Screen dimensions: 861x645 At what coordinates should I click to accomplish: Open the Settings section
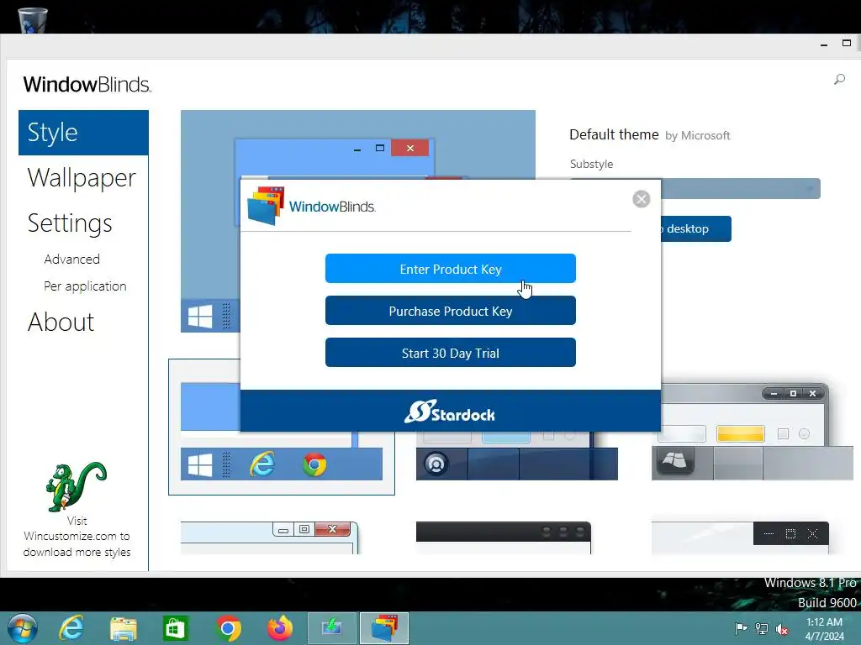(x=70, y=223)
